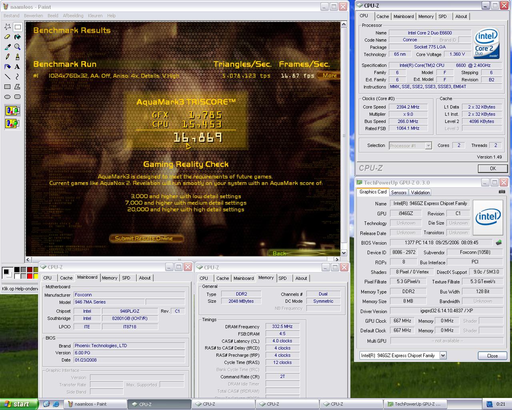Open SPD tab in top-right CPU-Z window
Viewport: 512px width, 410px height.
(442, 16)
